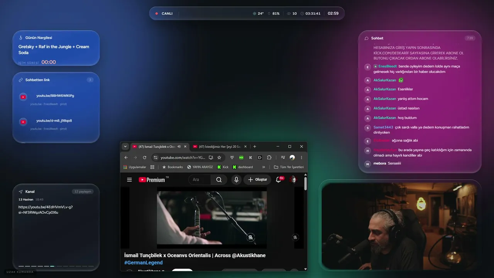Click the page scrollbar down arrow
The width and height of the screenshot is (494, 278).
click(306, 269)
